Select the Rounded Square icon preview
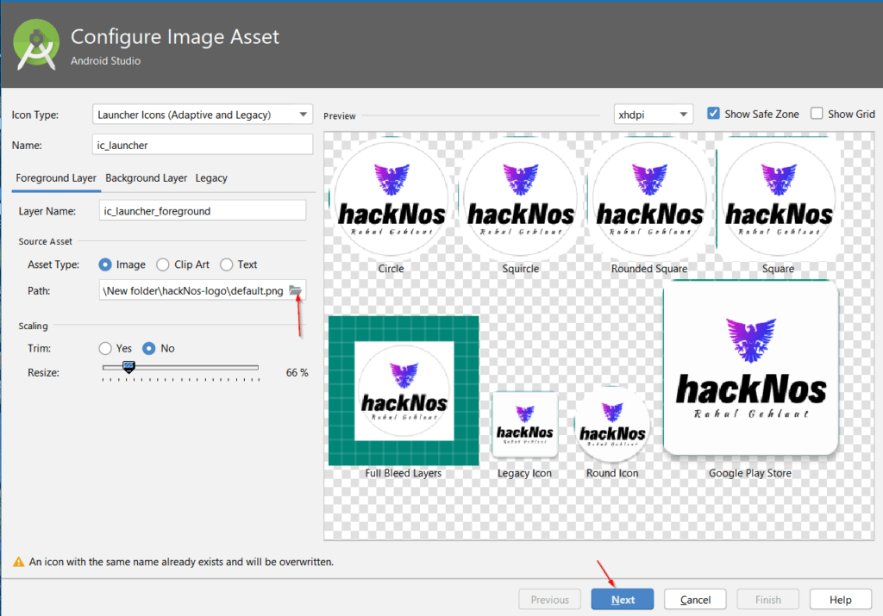The image size is (883, 616). pos(649,198)
